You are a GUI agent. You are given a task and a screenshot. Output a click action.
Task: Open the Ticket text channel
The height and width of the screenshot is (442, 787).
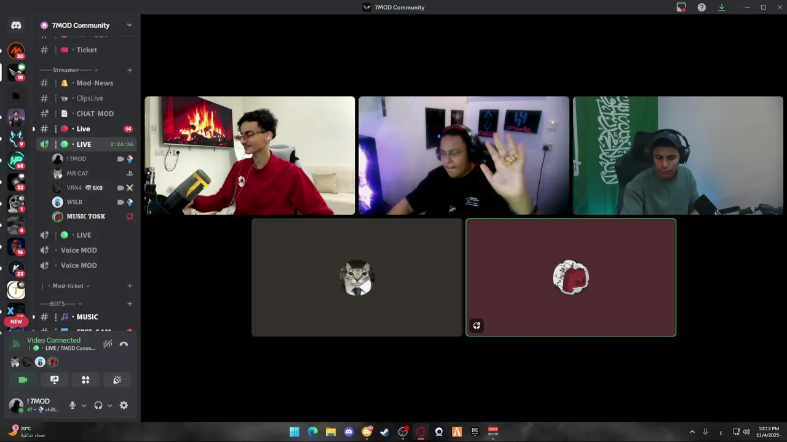[x=86, y=50]
